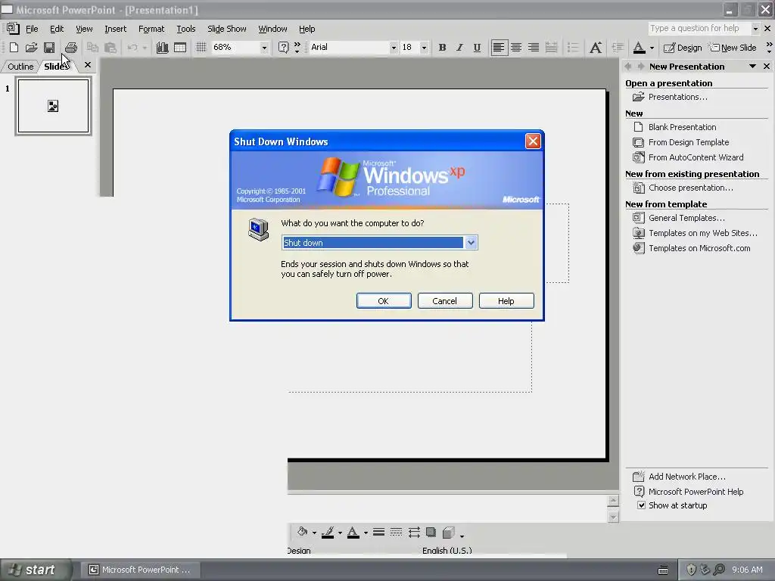Click the Open folder toolbar icon

(31, 48)
